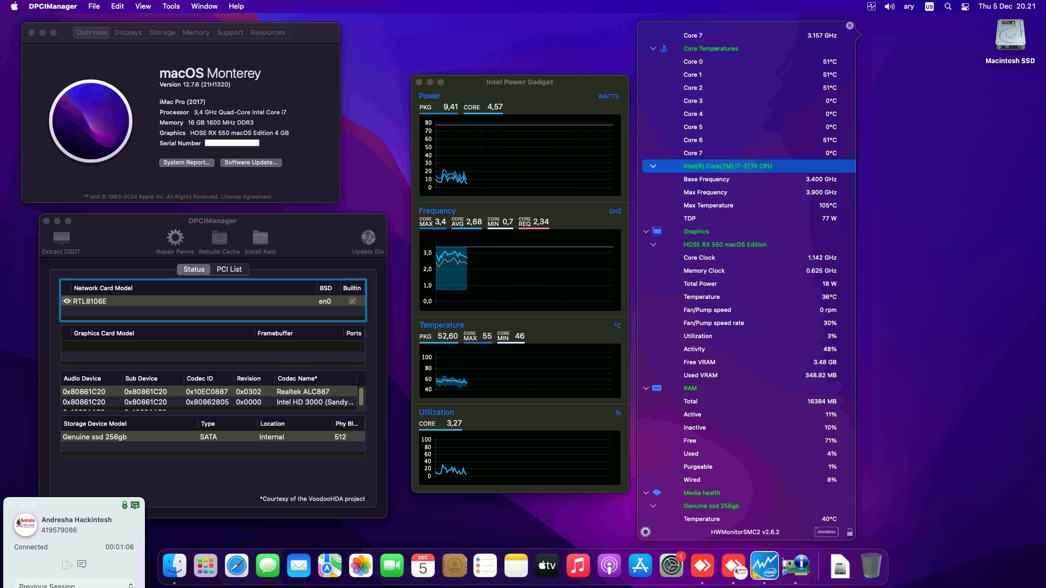Toggle eye icon beside RTL8106E row
This screenshot has height=588, width=1046.
[x=67, y=301]
